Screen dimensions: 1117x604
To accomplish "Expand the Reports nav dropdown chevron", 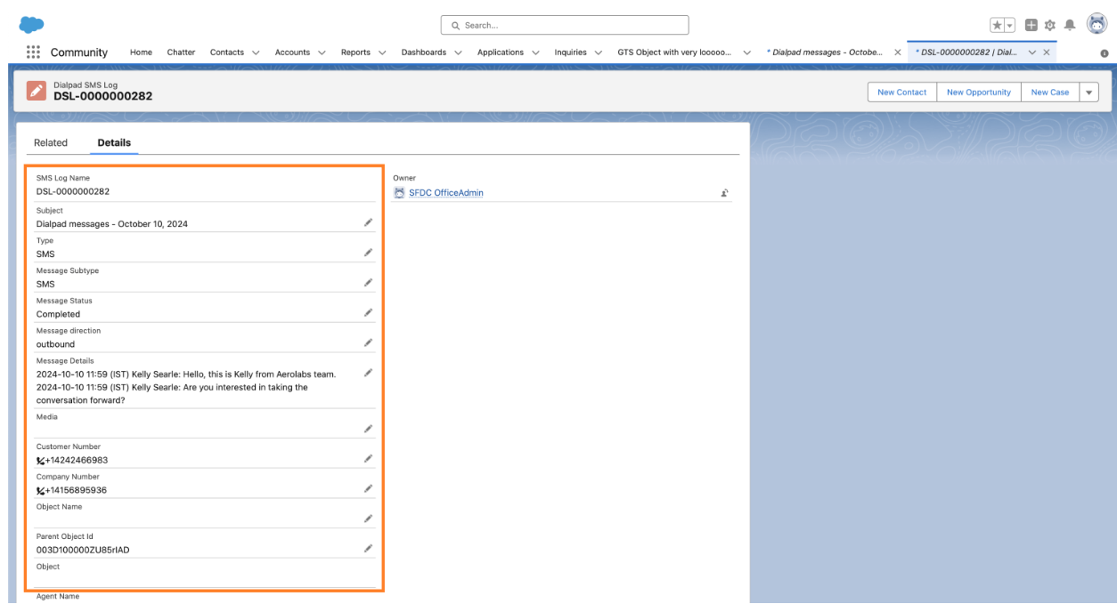I will (x=382, y=52).
